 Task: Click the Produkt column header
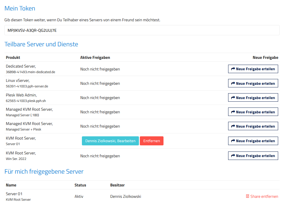13,58
